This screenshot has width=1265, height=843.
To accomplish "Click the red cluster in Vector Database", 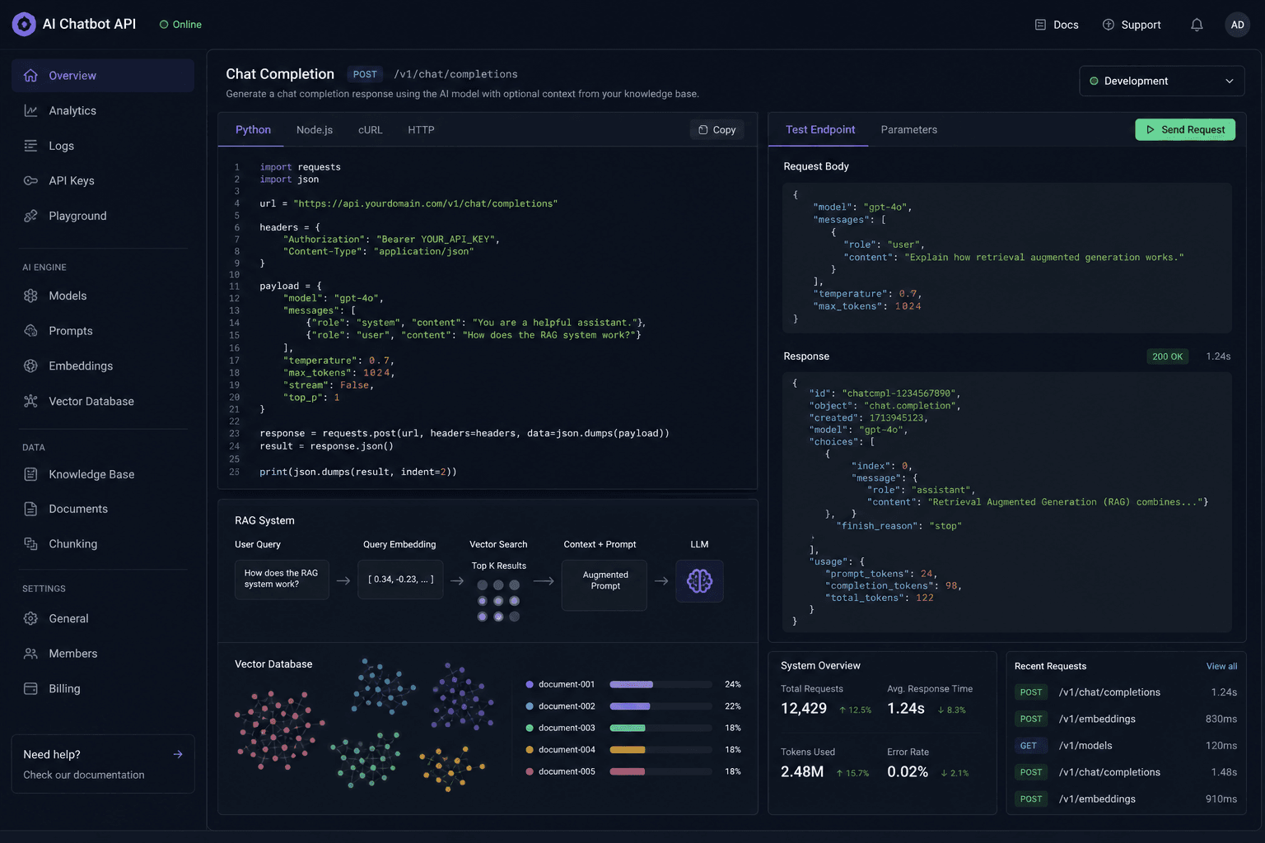I will coord(278,731).
